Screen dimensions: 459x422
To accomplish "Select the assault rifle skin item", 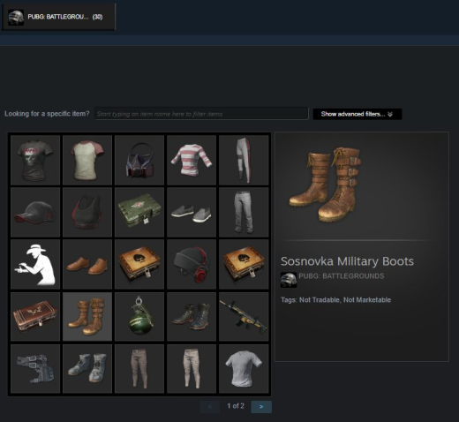I will pyautogui.click(x=244, y=317).
